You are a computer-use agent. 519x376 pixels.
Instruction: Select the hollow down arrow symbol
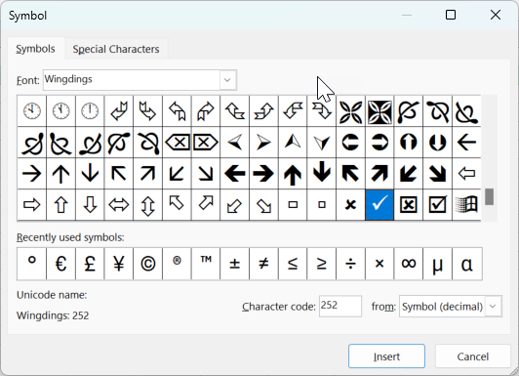coord(90,205)
